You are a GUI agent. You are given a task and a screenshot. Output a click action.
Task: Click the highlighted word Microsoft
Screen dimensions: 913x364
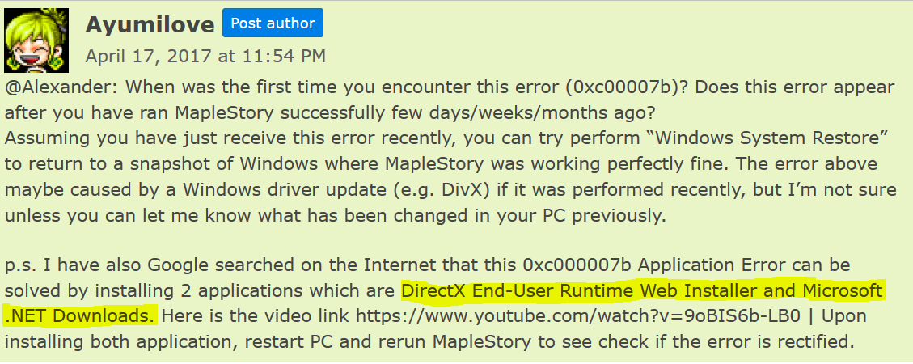pyautogui.click(x=841, y=290)
